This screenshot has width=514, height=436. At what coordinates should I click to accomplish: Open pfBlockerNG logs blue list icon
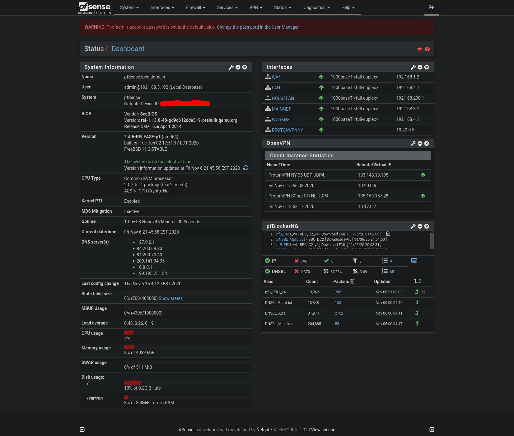(414, 261)
